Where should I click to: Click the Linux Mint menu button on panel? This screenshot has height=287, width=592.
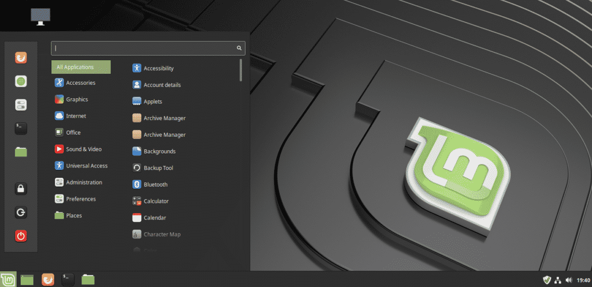tap(8, 279)
